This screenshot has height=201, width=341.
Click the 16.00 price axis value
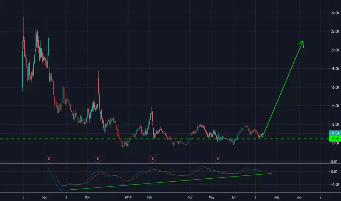click(335, 87)
